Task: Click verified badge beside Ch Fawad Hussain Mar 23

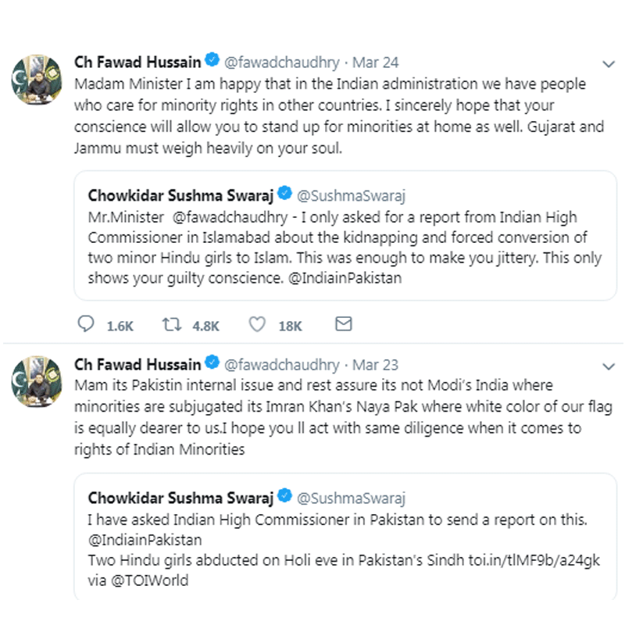Action: pyautogui.click(x=212, y=362)
